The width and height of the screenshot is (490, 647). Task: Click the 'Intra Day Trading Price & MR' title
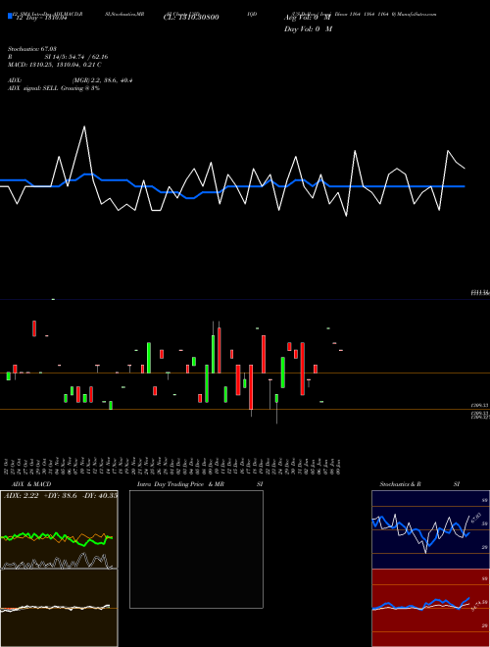(181, 484)
